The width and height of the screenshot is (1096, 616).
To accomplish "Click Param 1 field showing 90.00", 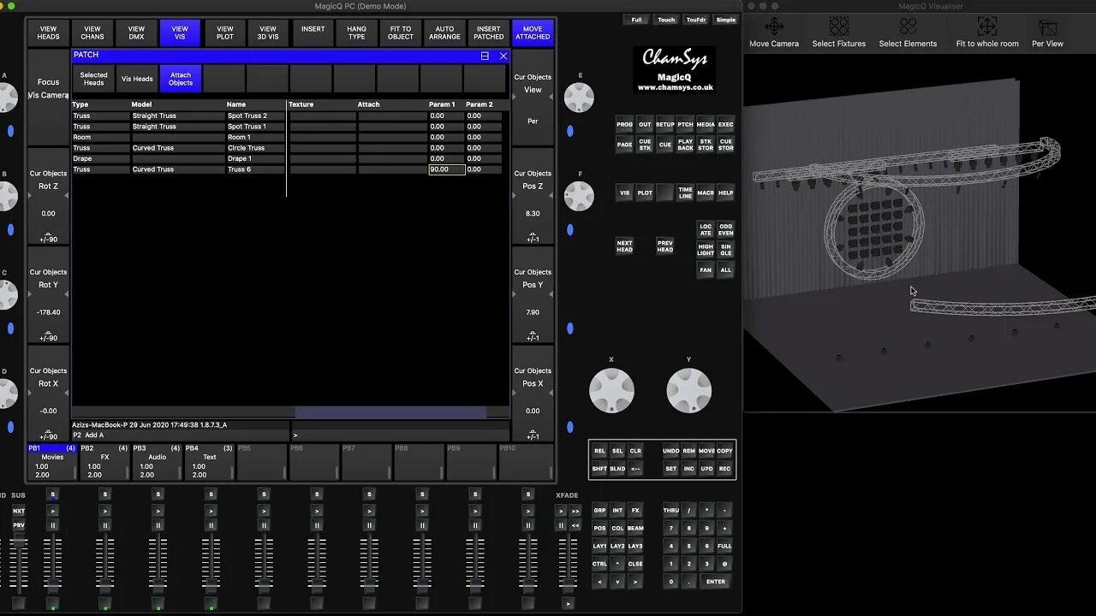I will (x=446, y=169).
